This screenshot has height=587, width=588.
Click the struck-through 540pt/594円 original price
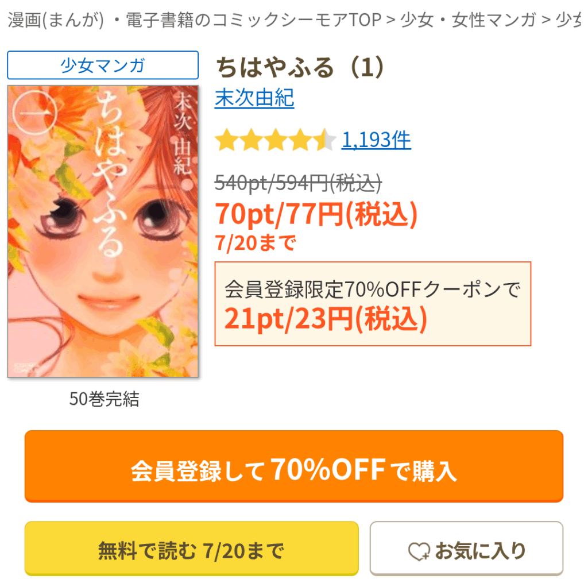coord(298,183)
